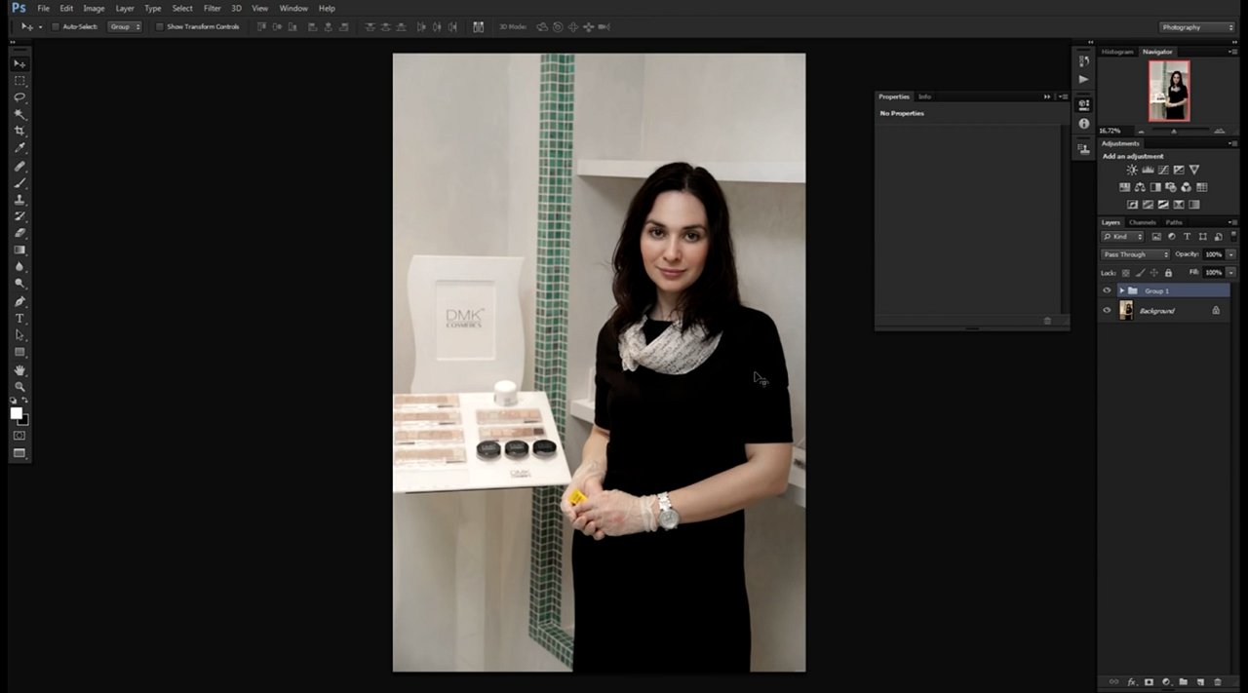1248x693 pixels.
Task: Toggle lock position
Action: pos(1154,273)
